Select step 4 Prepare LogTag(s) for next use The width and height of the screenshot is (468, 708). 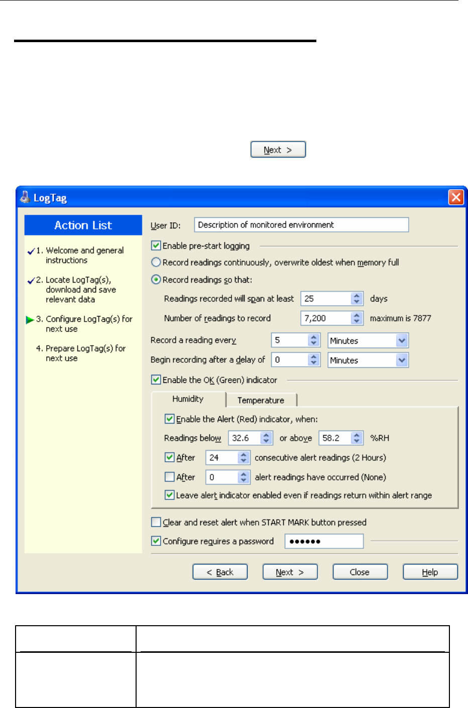pyautogui.click(x=81, y=353)
